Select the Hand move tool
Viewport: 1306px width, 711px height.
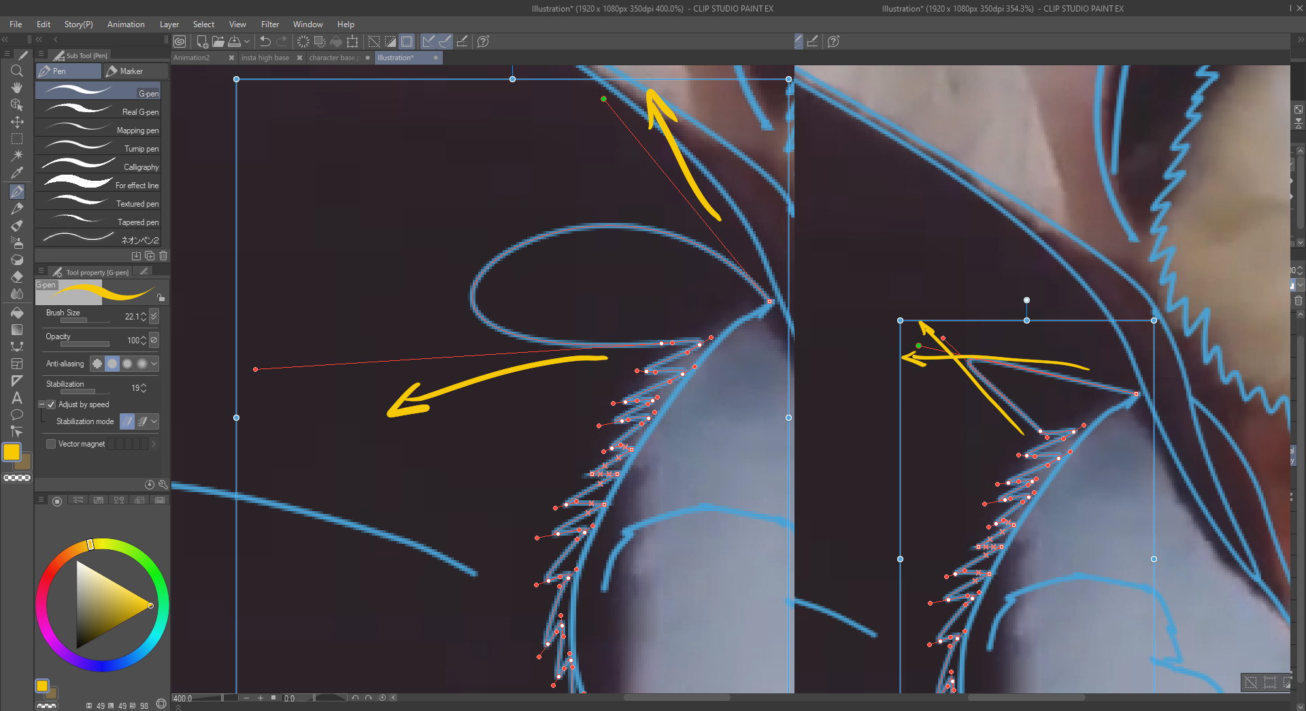tap(17, 88)
